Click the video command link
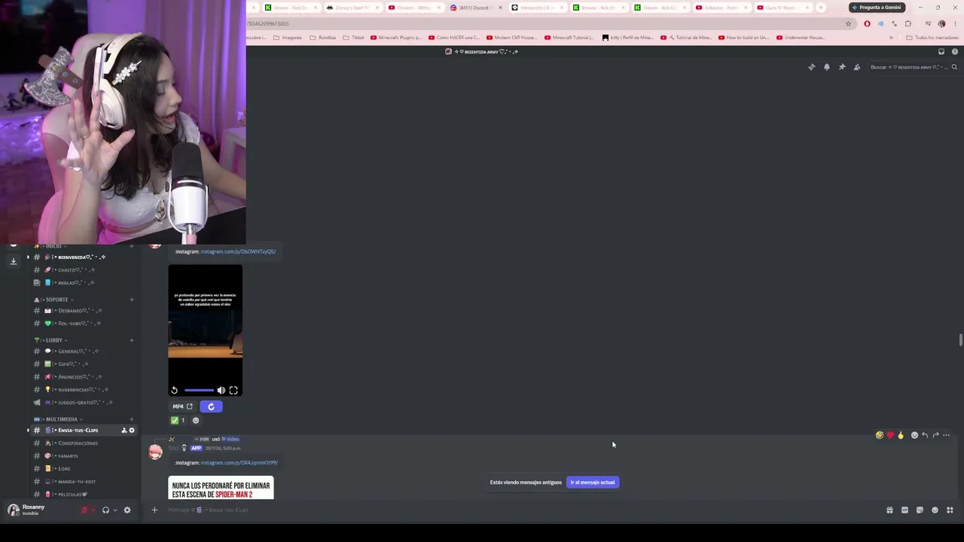This screenshot has width=964, height=542. tap(230, 439)
